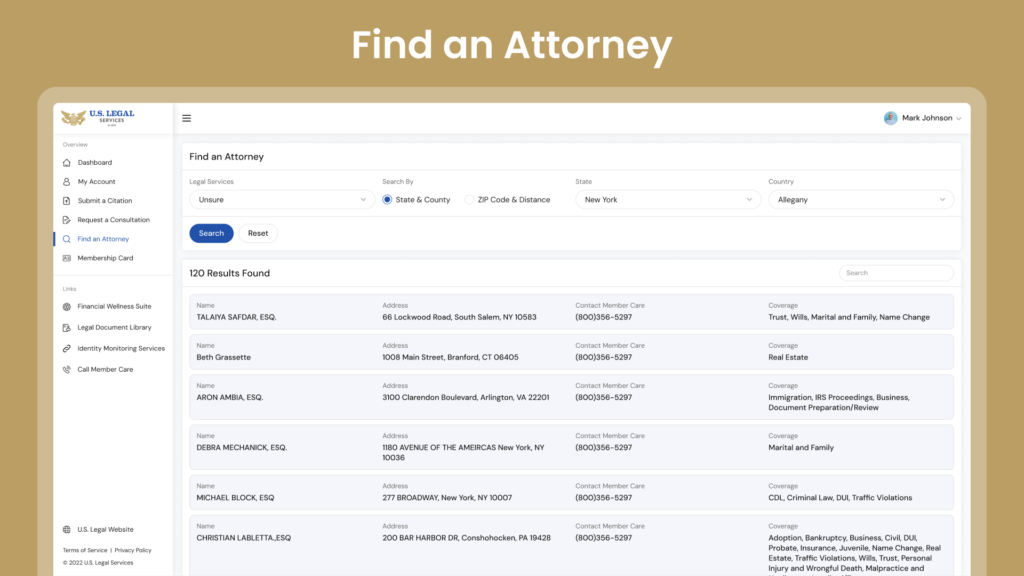Select Find an Attorney in sidebar
This screenshot has width=1024, height=576.
(103, 239)
